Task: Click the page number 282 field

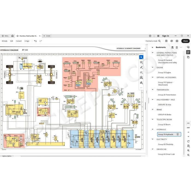Action: click(188, 123)
